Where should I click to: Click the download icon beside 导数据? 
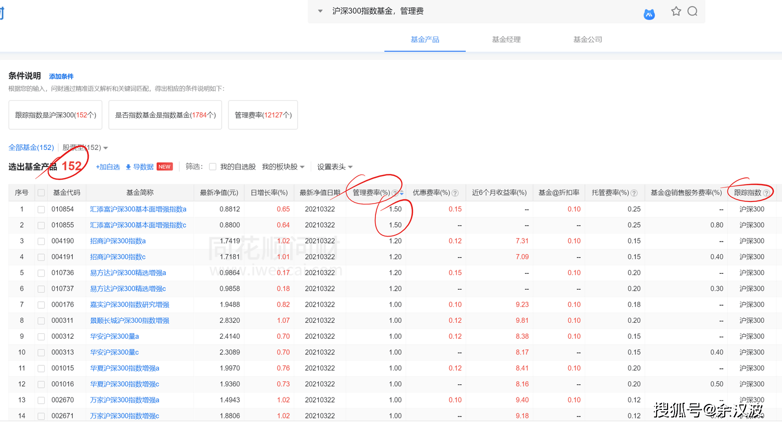coord(128,167)
